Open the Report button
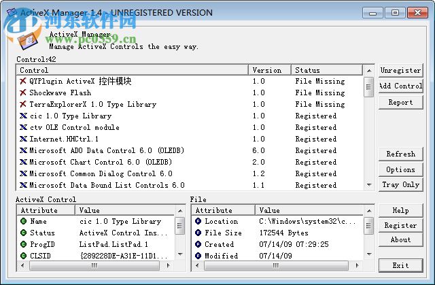Viewport: 435px width, 285px height. [x=400, y=103]
